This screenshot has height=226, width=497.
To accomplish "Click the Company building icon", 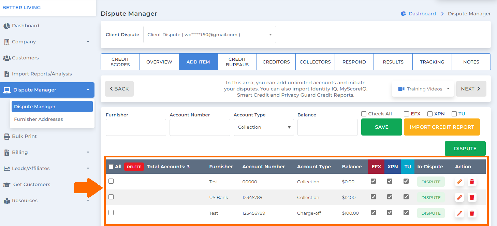I will (6, 42).
